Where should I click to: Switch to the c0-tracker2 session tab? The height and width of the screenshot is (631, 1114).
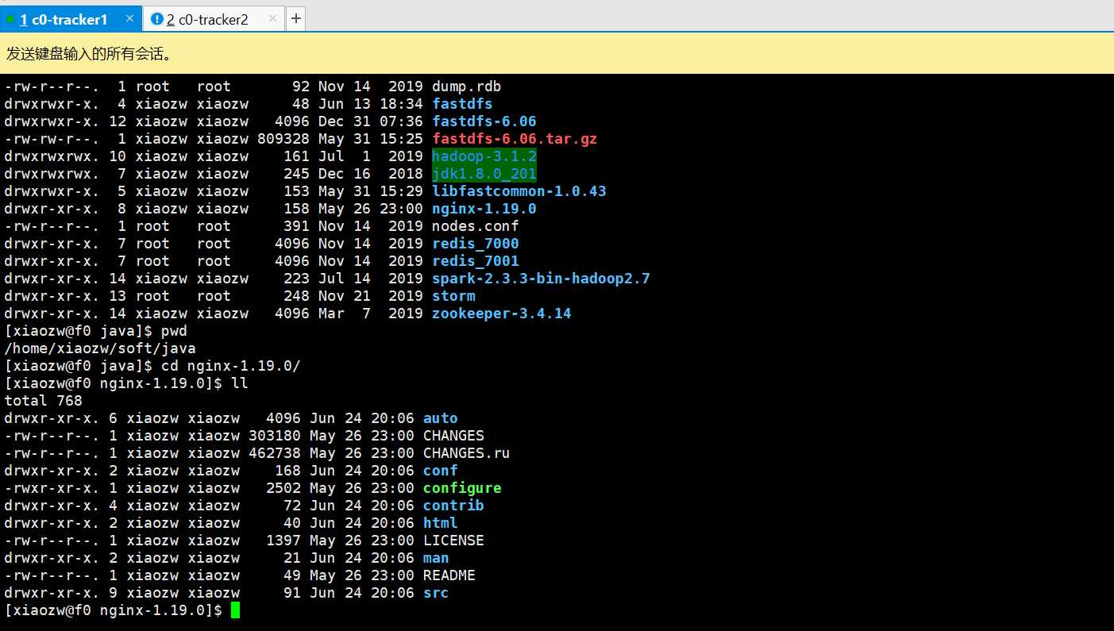click(x=214, y=19)
